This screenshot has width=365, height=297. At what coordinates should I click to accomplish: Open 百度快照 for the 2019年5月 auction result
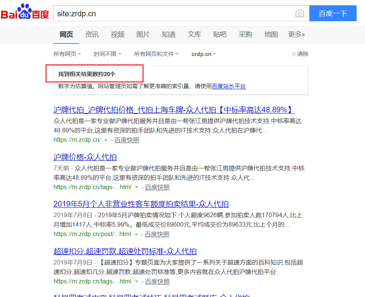click(157, 234)
